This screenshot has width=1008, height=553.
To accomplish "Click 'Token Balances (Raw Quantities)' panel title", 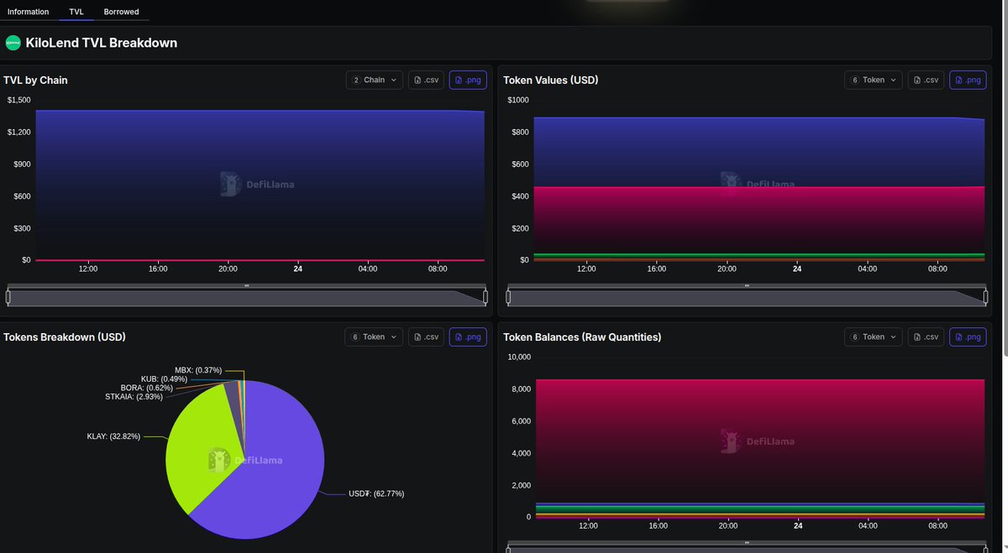I will click(582, 336).
